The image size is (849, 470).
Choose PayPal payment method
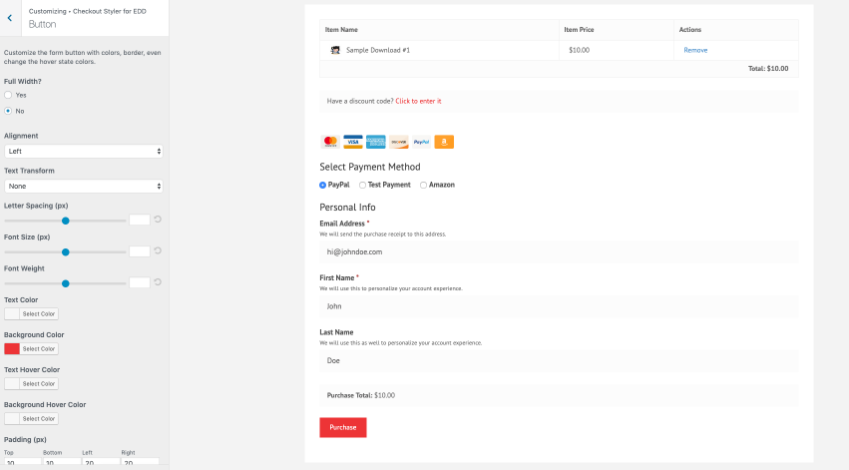pyautogui.click(x=322, y=186)
